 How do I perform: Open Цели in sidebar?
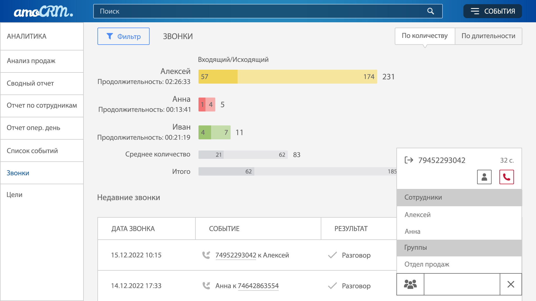[42, 195]
